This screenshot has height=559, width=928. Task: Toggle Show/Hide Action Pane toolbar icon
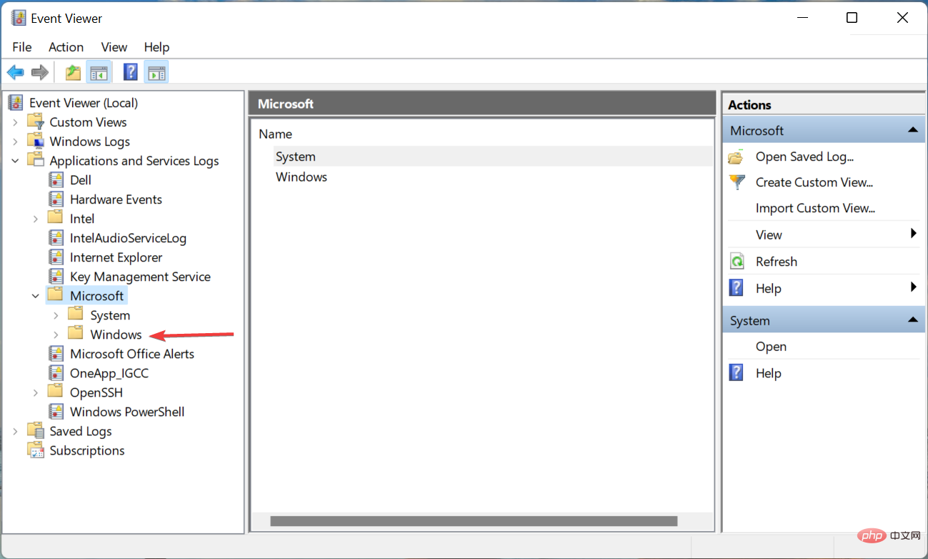coord(156,72)
